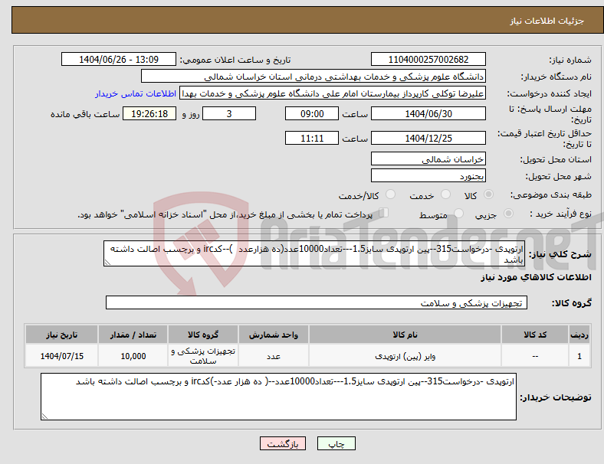The image size is (604, 464).
Task: Click the نوع فرآیند خرید label
Action: tap(560, 214)
